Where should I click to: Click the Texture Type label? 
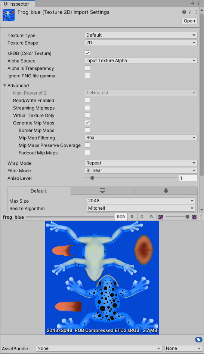pos(21,36)
